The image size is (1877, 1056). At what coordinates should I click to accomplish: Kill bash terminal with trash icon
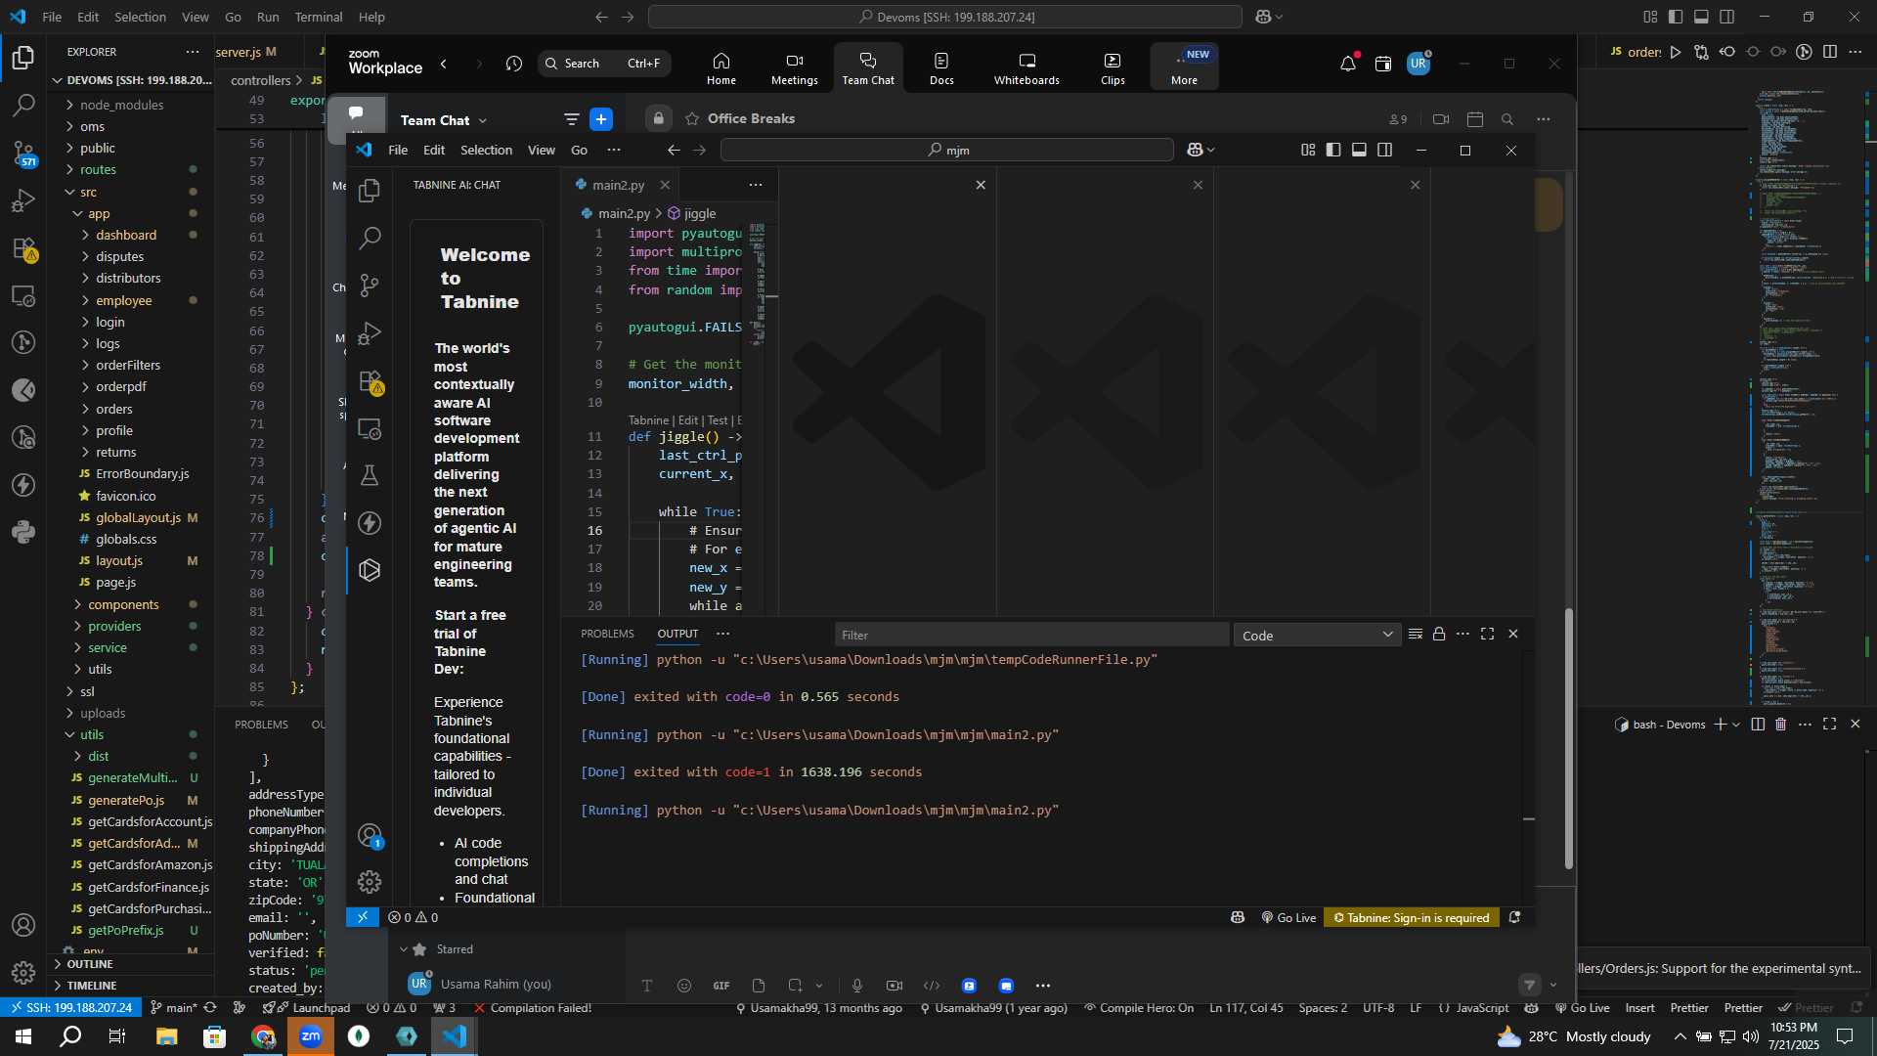(x=1780, y=725)
